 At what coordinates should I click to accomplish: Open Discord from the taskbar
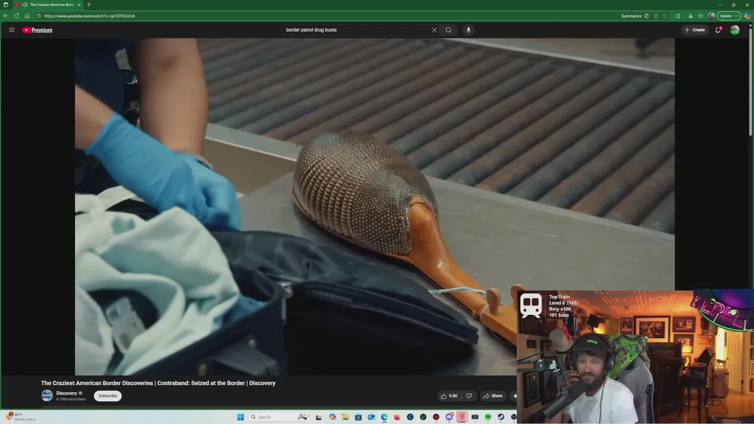point(449,417)
